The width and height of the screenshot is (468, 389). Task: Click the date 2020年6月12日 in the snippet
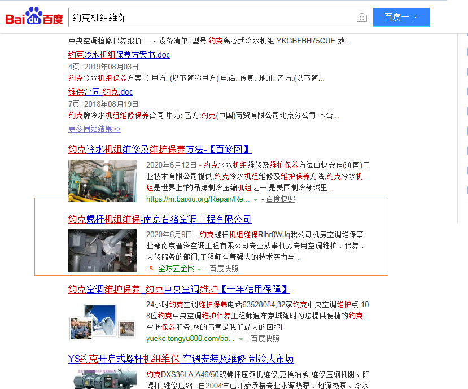pyautogui.click(x=171, y=165)
